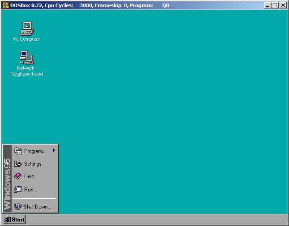Click the Settings icon in Start menu
The height and width of the screenshot is (226, 289).
[18, 163]
